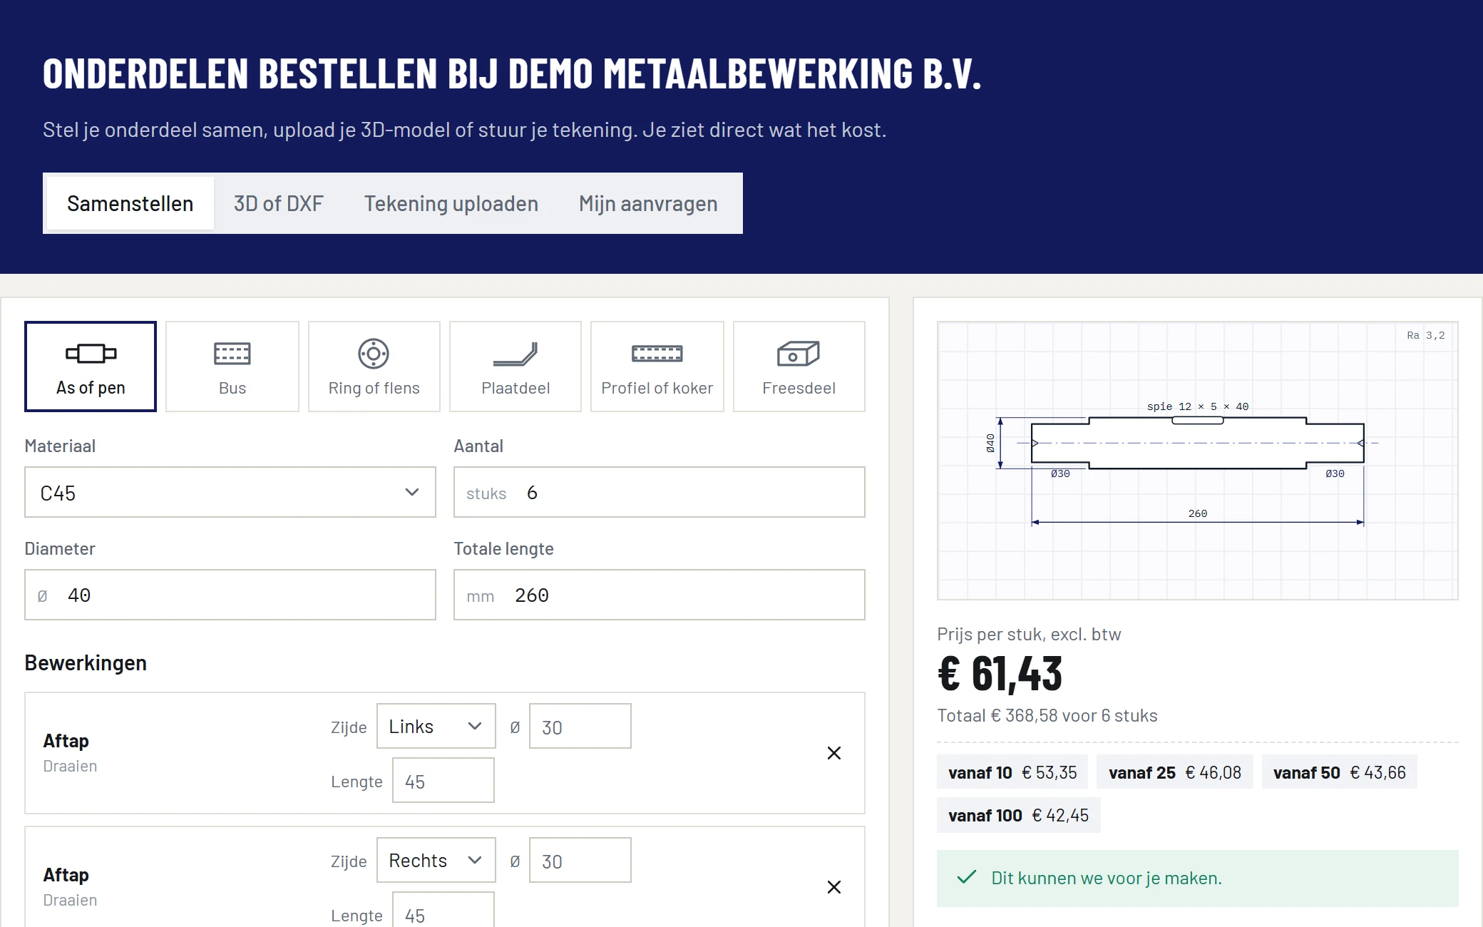Open the Zijde dropdown showing Rechts

436,860
